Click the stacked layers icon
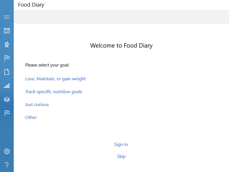The image size is (229, 172). coord(7,99)
